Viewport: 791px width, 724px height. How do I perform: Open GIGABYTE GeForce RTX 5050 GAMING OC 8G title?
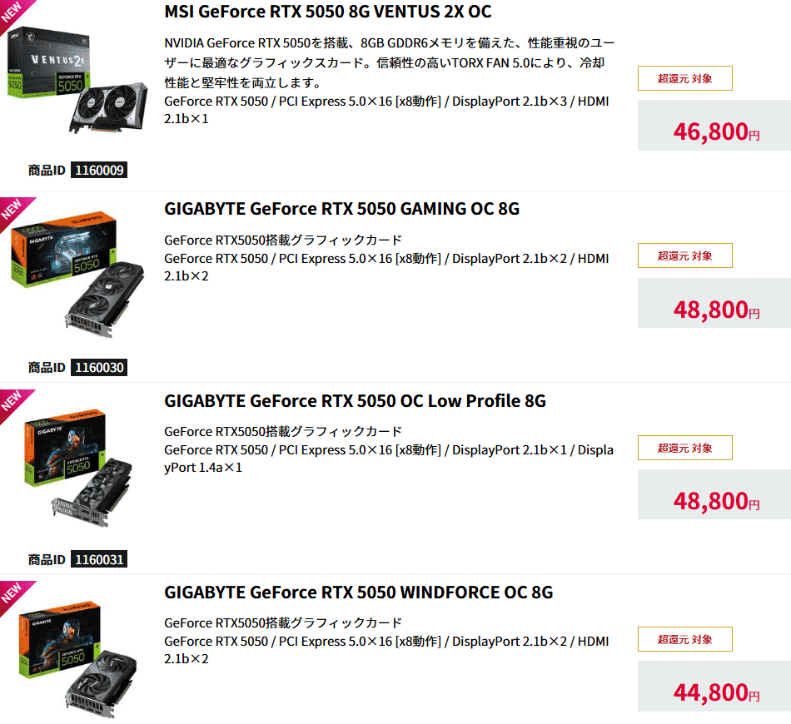[x=341, y=209]
